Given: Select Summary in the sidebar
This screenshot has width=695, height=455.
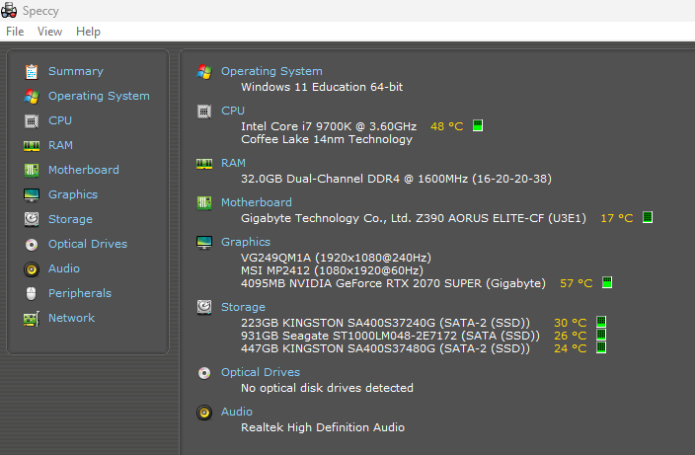Looking at the screenshot, I should click(x=76, y=71).
